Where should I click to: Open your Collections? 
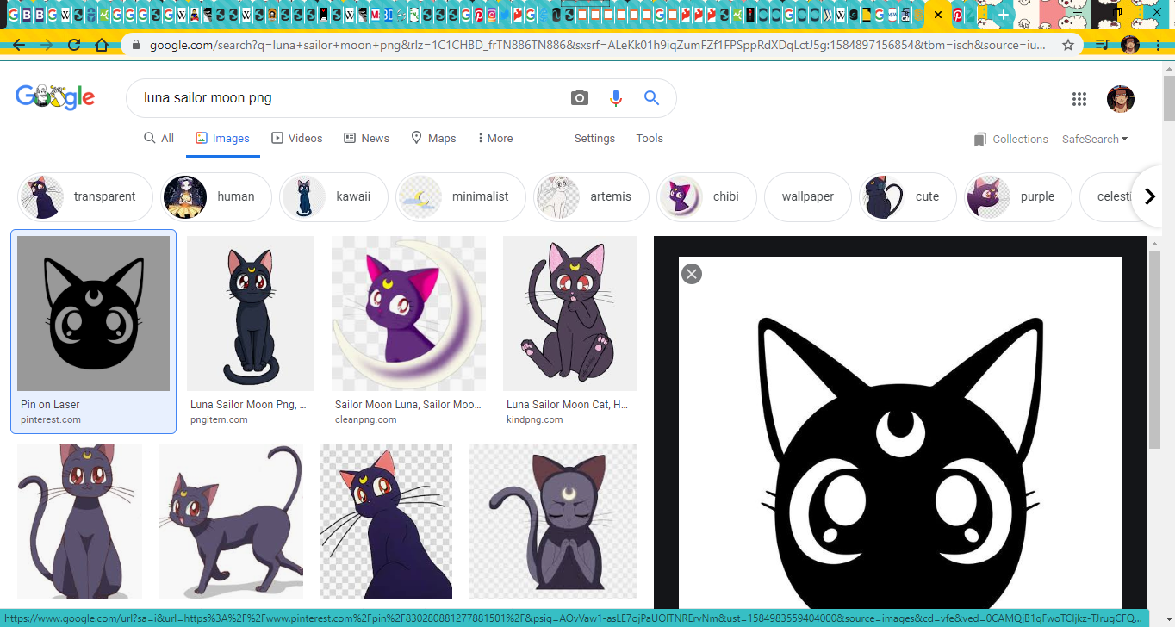tap(1011, 139)
